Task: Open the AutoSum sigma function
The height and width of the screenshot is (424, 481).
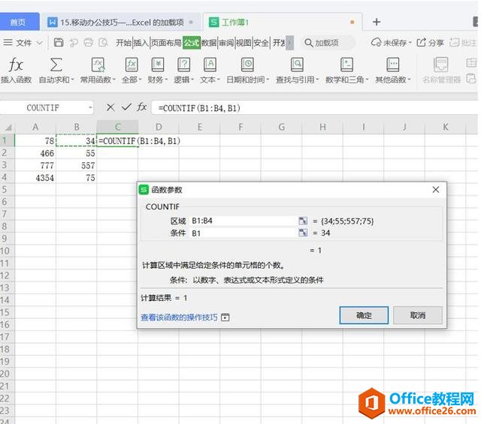Action: click(56, 65)
